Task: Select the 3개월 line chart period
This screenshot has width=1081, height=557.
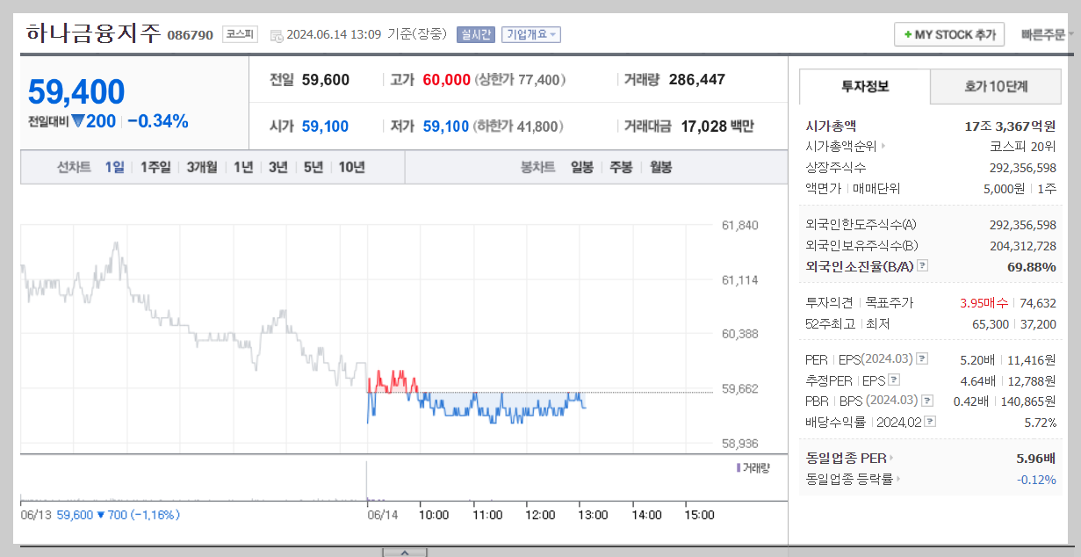Action: [x=201, y=167]
